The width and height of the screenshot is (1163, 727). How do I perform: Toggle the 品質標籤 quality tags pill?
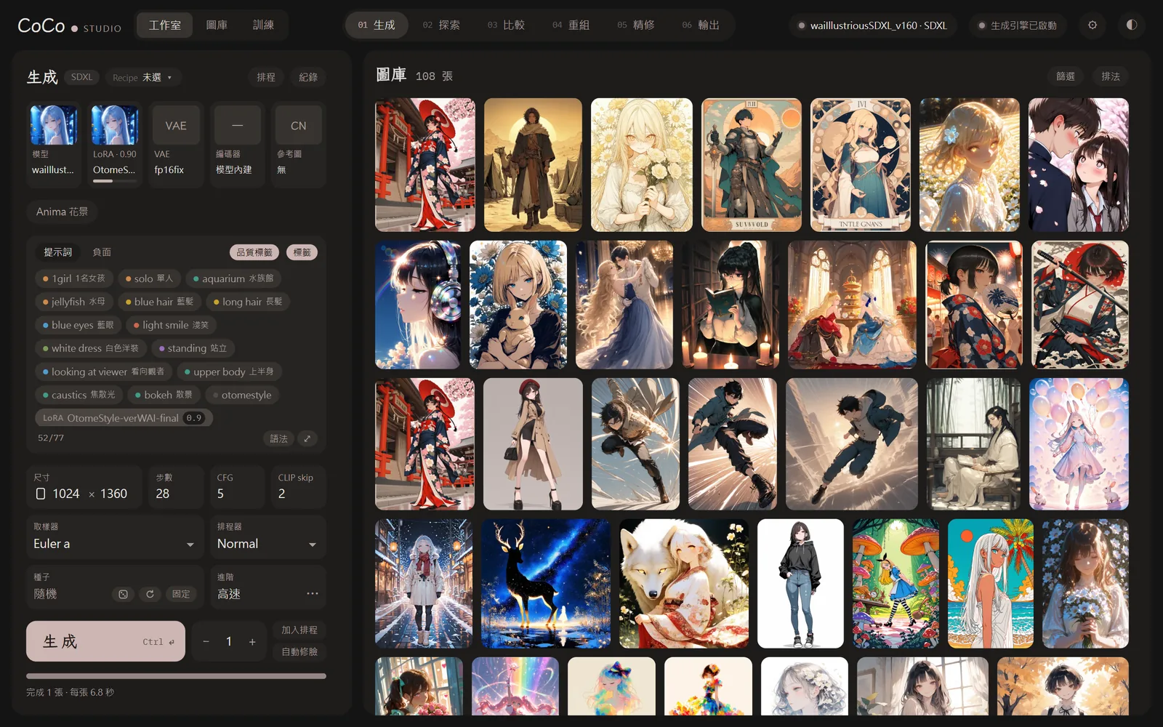[x=254, y=252]
